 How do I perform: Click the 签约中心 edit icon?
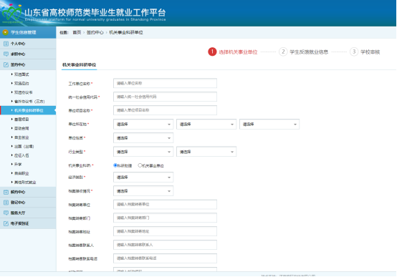point(6,64)
